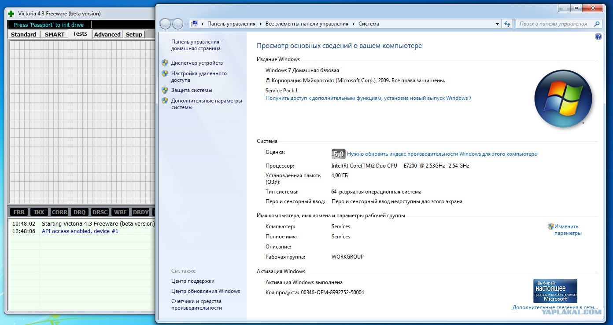
Task: Click the 64-разрядная операционная система value
Action: pos(376,192)
